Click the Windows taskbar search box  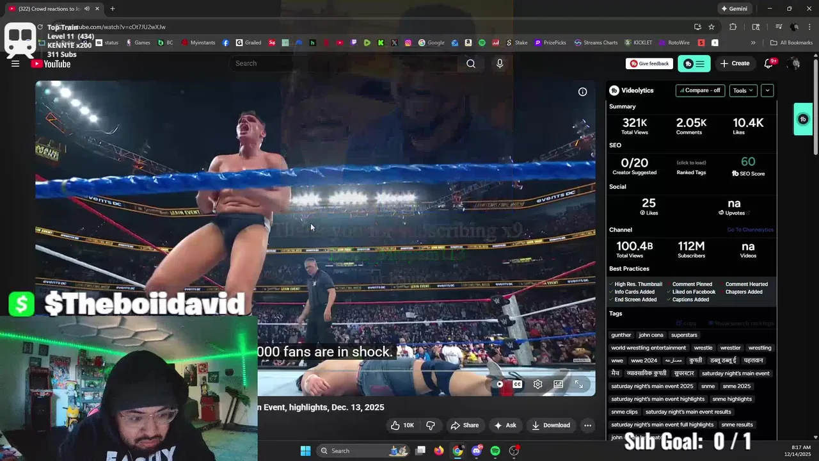[x=363, y=451]
